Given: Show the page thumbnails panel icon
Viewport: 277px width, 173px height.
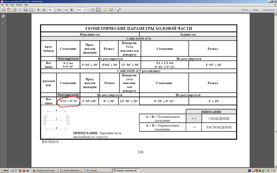Looking at the screenshot, I should pos(3,16).
